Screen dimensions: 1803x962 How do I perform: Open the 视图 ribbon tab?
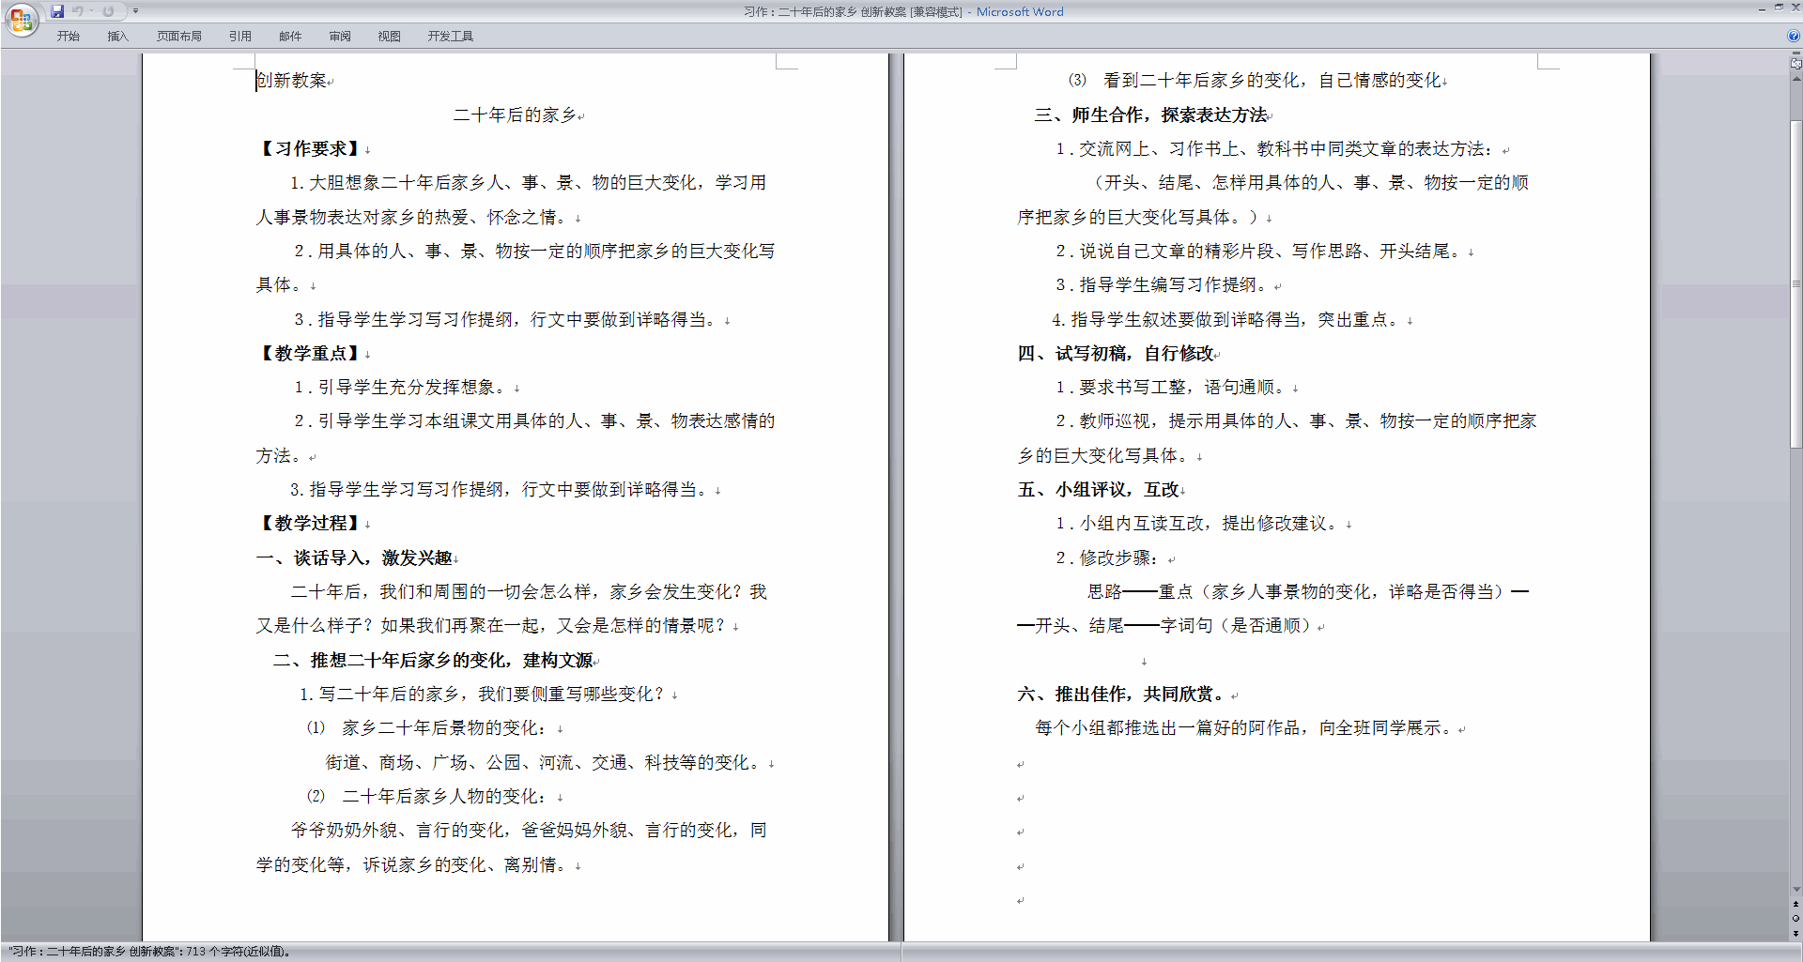click(390, 37)
